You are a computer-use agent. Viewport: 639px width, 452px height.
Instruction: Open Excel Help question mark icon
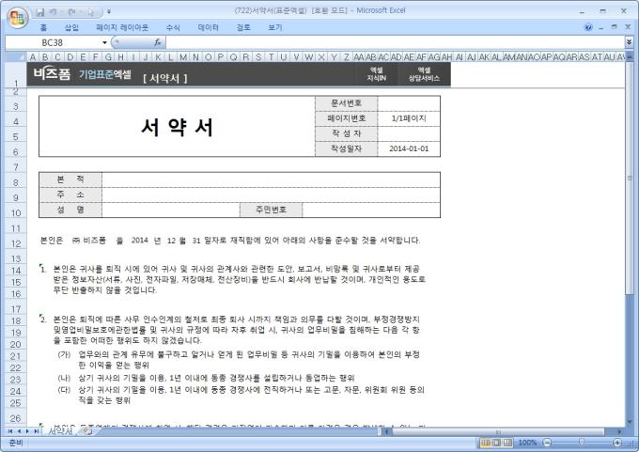(x=588, y=27)
